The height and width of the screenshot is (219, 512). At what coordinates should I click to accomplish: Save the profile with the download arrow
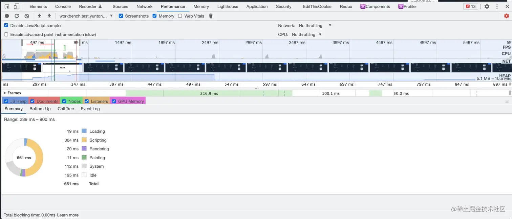(x=49, y=16)
